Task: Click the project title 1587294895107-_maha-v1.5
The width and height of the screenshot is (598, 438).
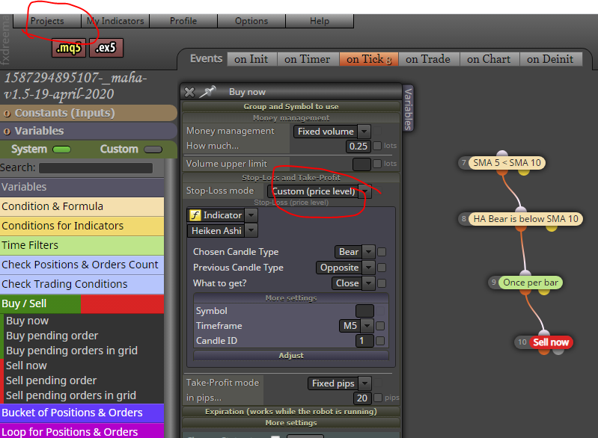Action: coord(76,86)
